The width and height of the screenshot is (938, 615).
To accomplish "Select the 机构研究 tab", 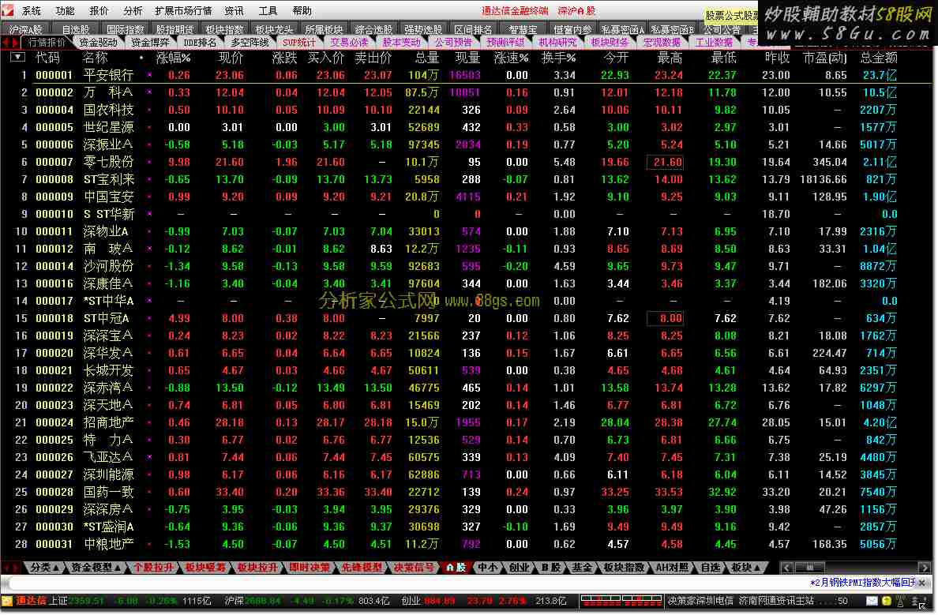I will pyautogui.click(x=557, y=43).
